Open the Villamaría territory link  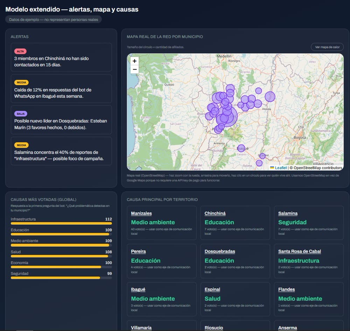[x=141, y=328]
